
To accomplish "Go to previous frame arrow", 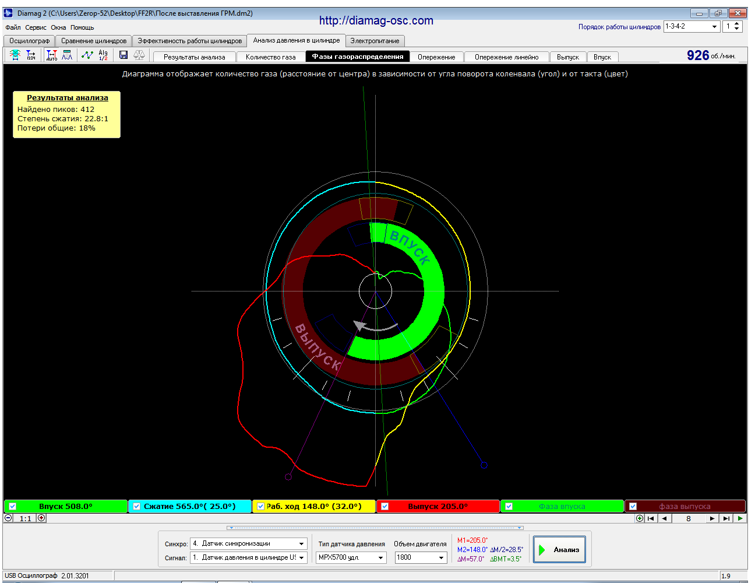I will (665, 518).
